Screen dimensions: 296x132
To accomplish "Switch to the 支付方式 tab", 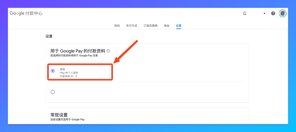I will [x=132, y=26].
